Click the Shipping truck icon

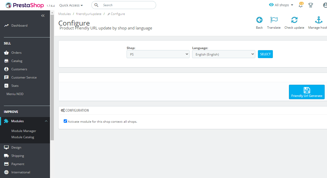click(6, 156)
